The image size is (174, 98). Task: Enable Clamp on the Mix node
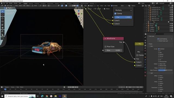tap(137, 55)
